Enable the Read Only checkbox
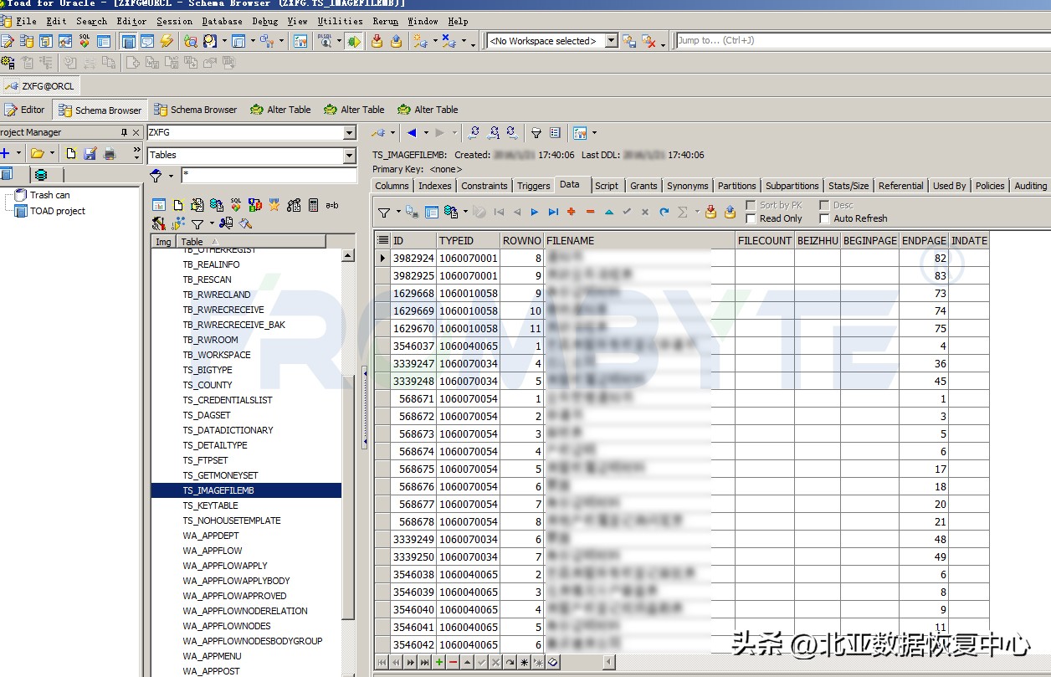 751,218
